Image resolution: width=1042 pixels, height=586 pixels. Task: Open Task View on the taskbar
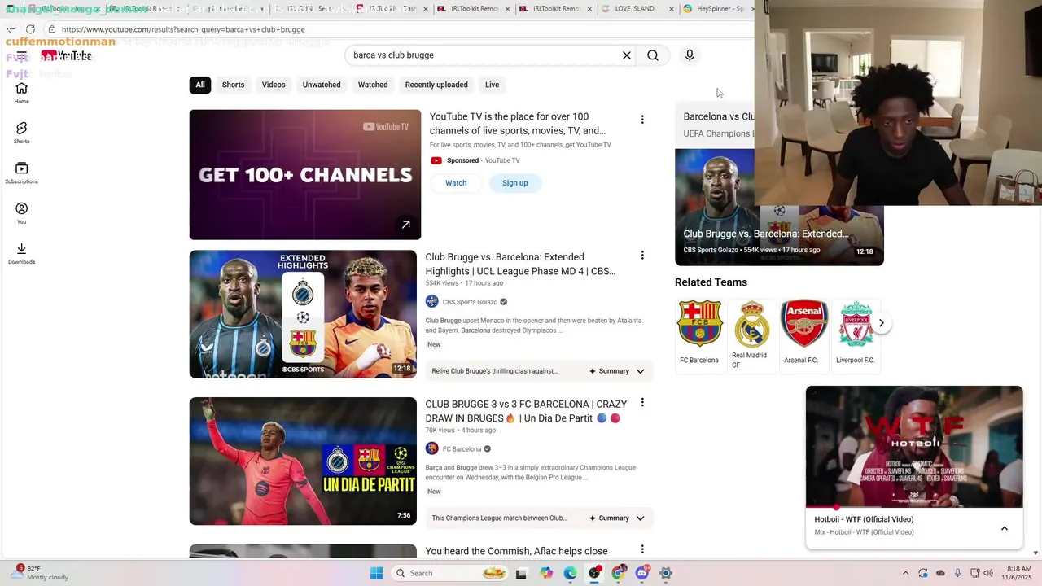tap(521, 573)
